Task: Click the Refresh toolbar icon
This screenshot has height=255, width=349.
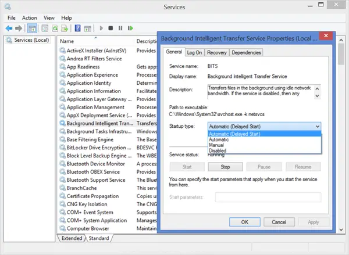Action: [x=55, y=28]
